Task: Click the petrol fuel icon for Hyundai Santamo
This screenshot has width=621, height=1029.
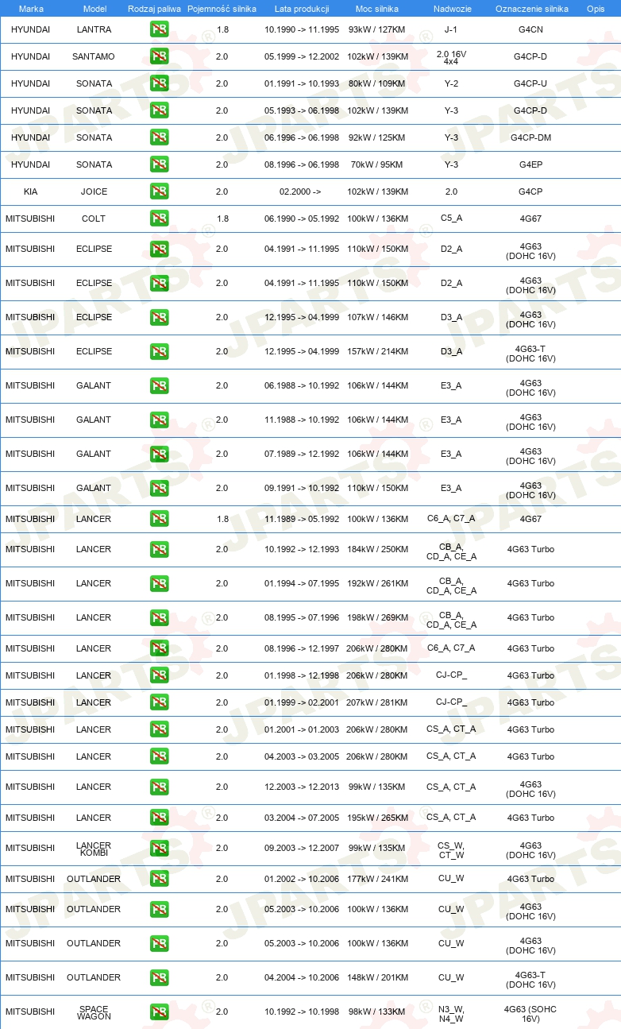Action: click(x=159, y=56)
